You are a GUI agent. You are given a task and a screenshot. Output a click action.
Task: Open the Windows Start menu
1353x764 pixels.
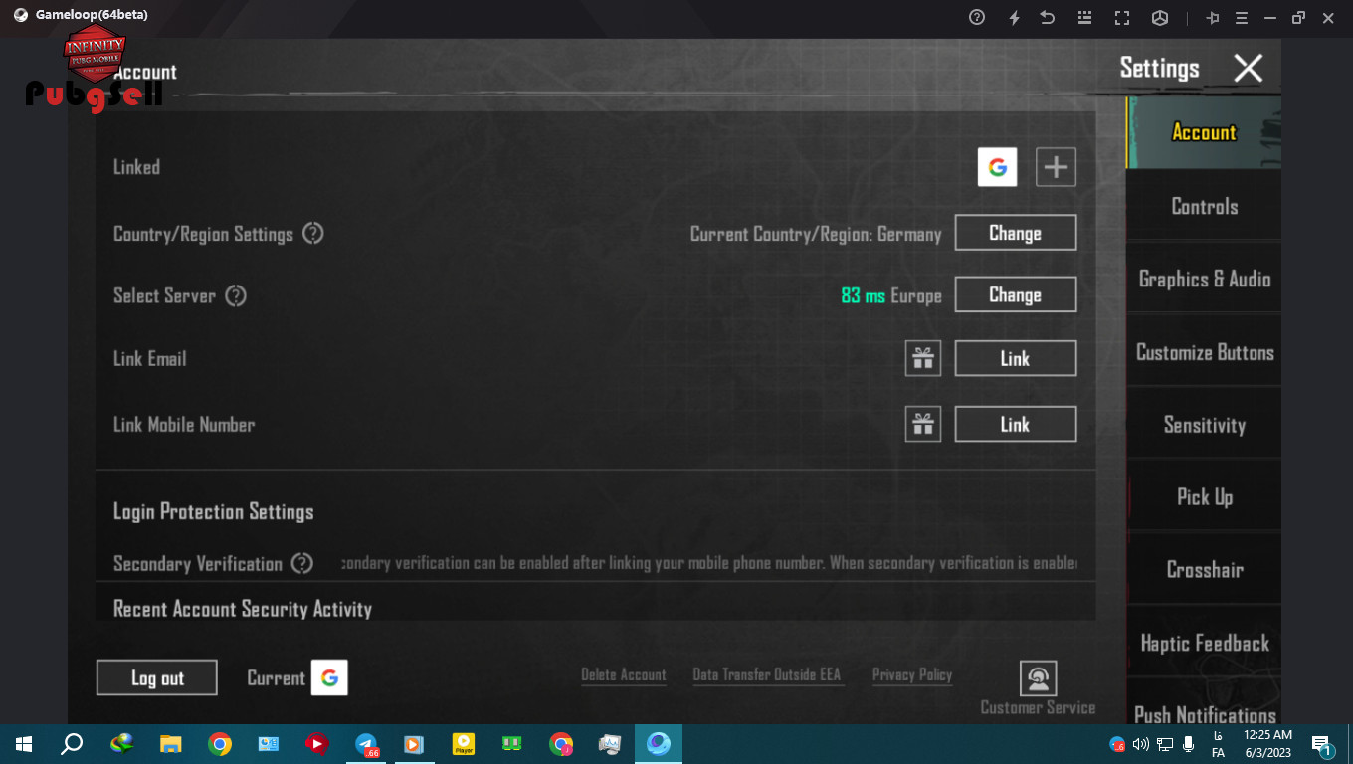click(24, 743)
